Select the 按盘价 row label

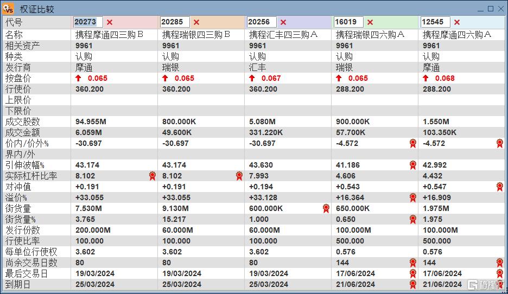(18, 78)
